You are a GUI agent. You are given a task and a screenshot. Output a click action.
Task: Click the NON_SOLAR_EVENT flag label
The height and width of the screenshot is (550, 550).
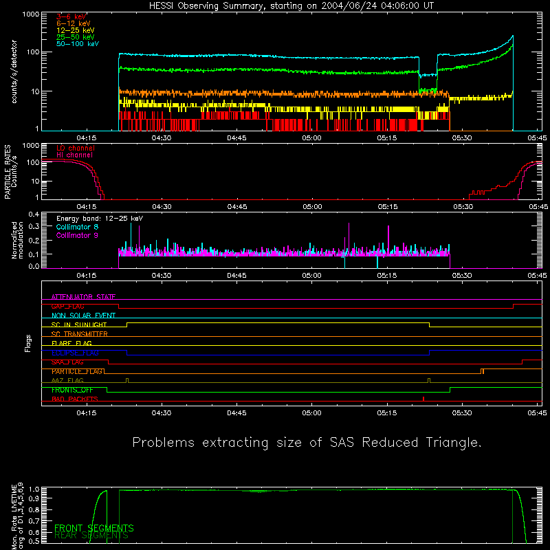pyautogui.click(x=83, y=316)
